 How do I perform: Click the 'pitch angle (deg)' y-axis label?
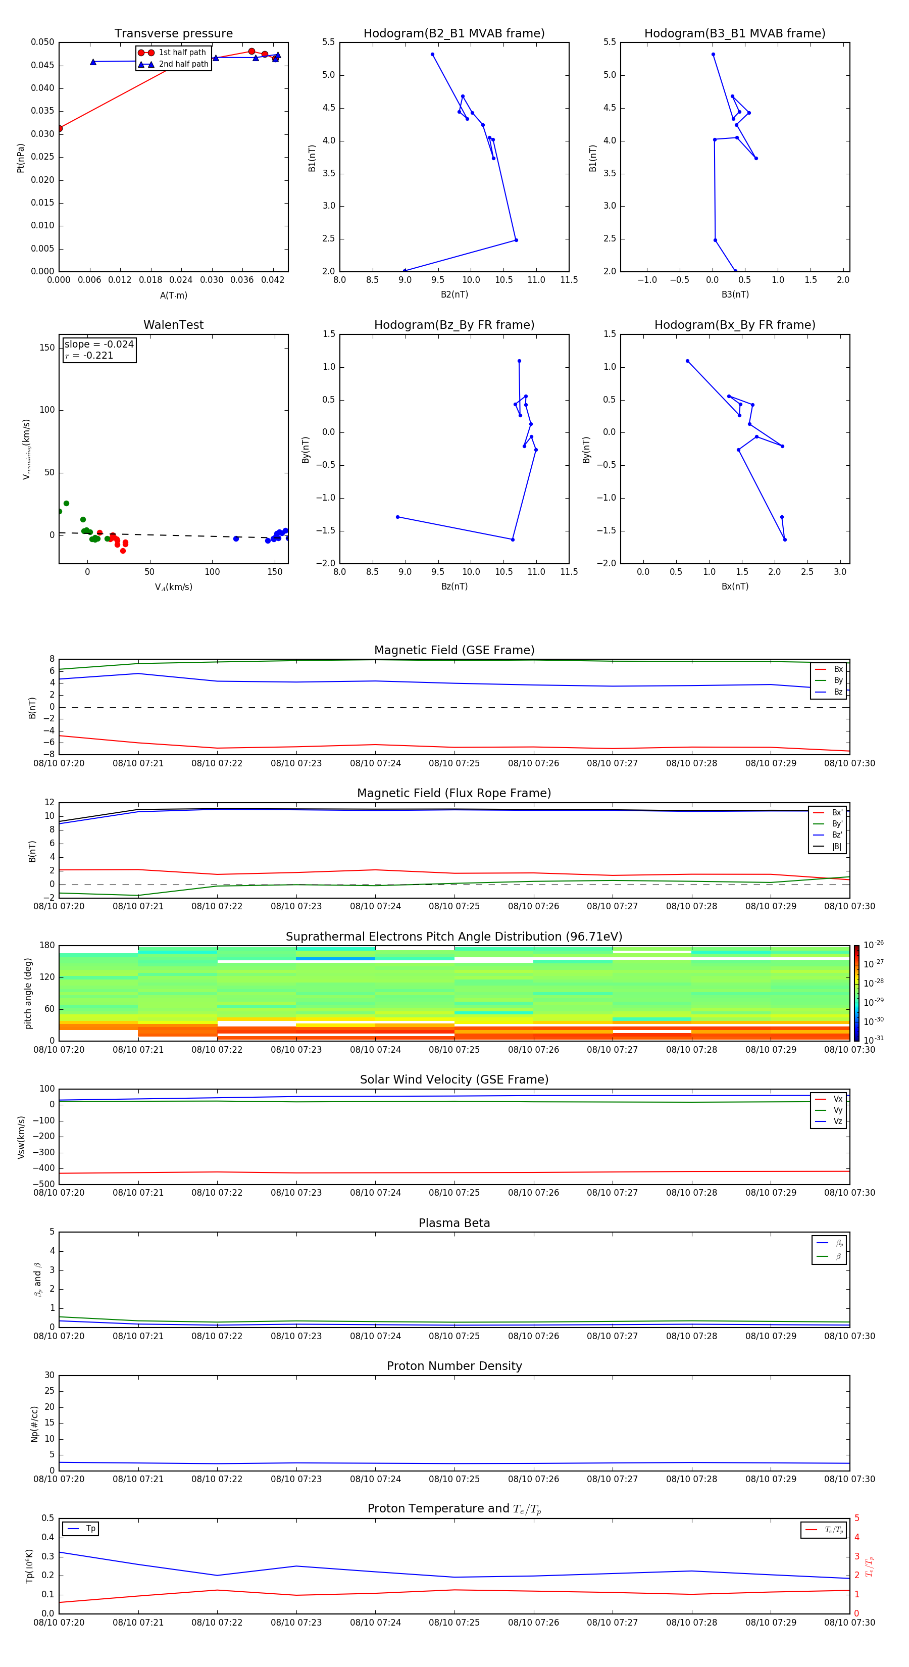pyautogui.click(x=28, y=993)
